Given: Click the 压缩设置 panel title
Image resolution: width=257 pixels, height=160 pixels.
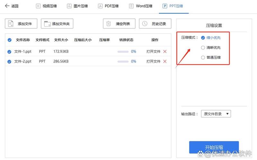Looking at the screenshot, I should (214, 26).
